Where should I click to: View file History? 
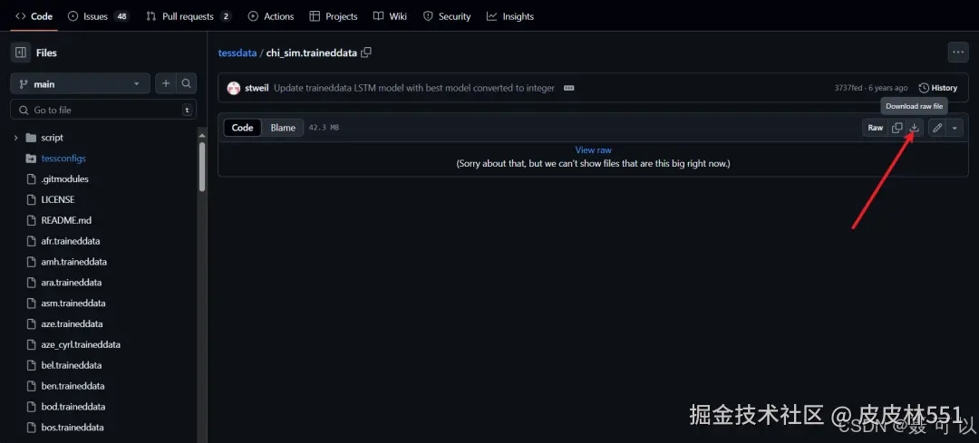[938, 88]
